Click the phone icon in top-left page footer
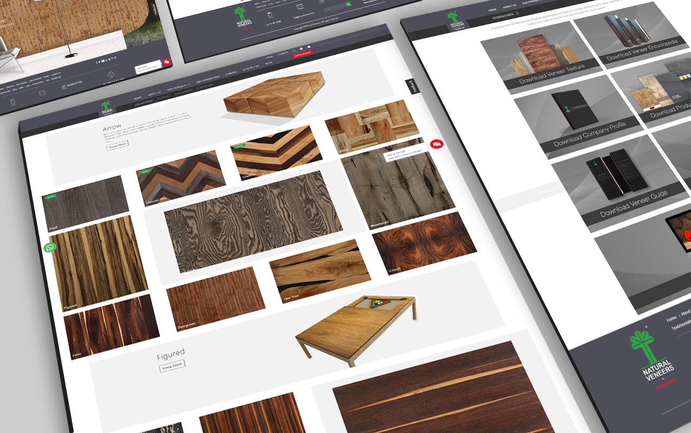Screen dimensions: 691x433 click(x=14, y=103)
